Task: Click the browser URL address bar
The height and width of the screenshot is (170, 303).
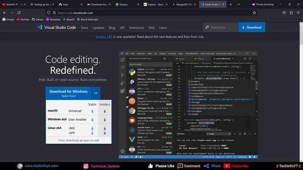Action: click(151, 13)
